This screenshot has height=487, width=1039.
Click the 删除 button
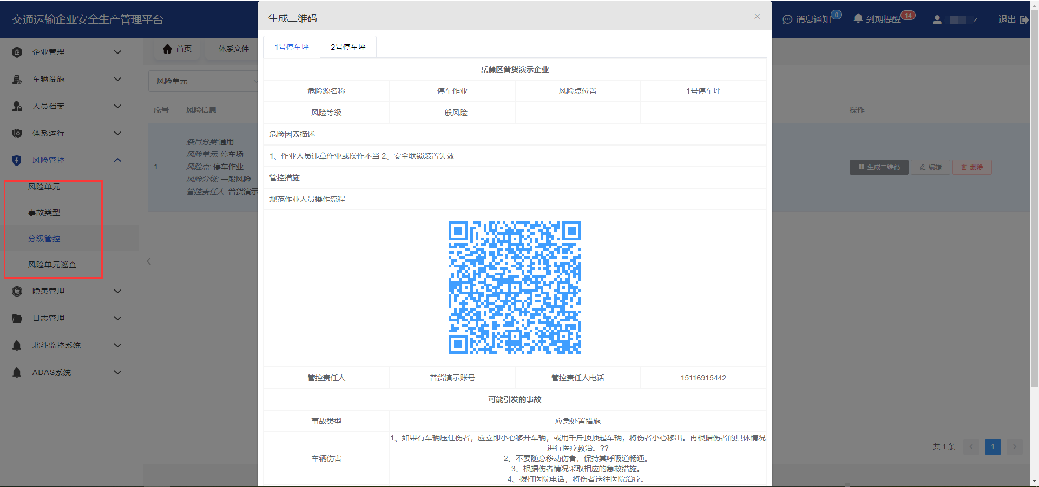pyautogui.click(x=972, y=167)
